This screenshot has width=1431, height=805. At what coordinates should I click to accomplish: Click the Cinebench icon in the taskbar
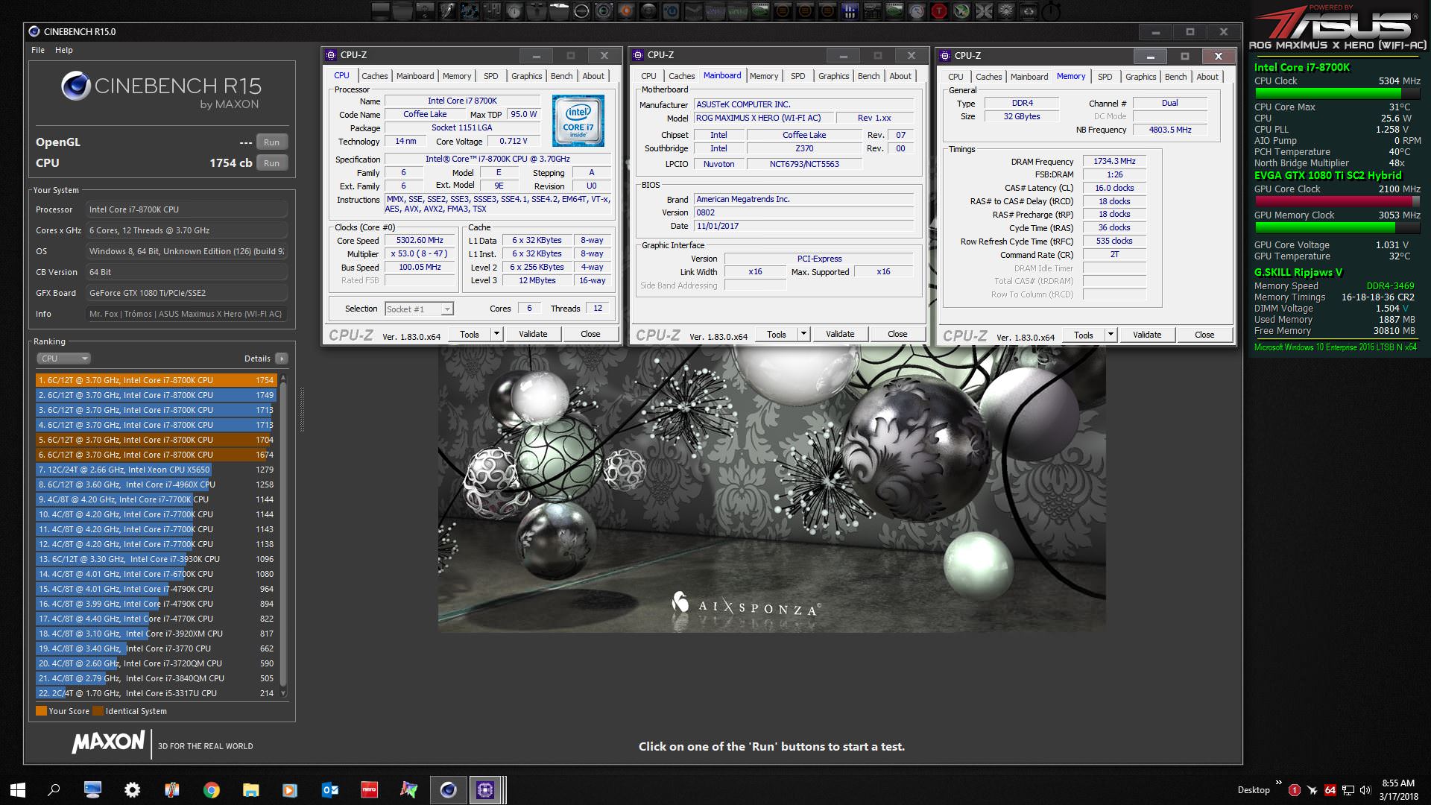pos(448,790)
